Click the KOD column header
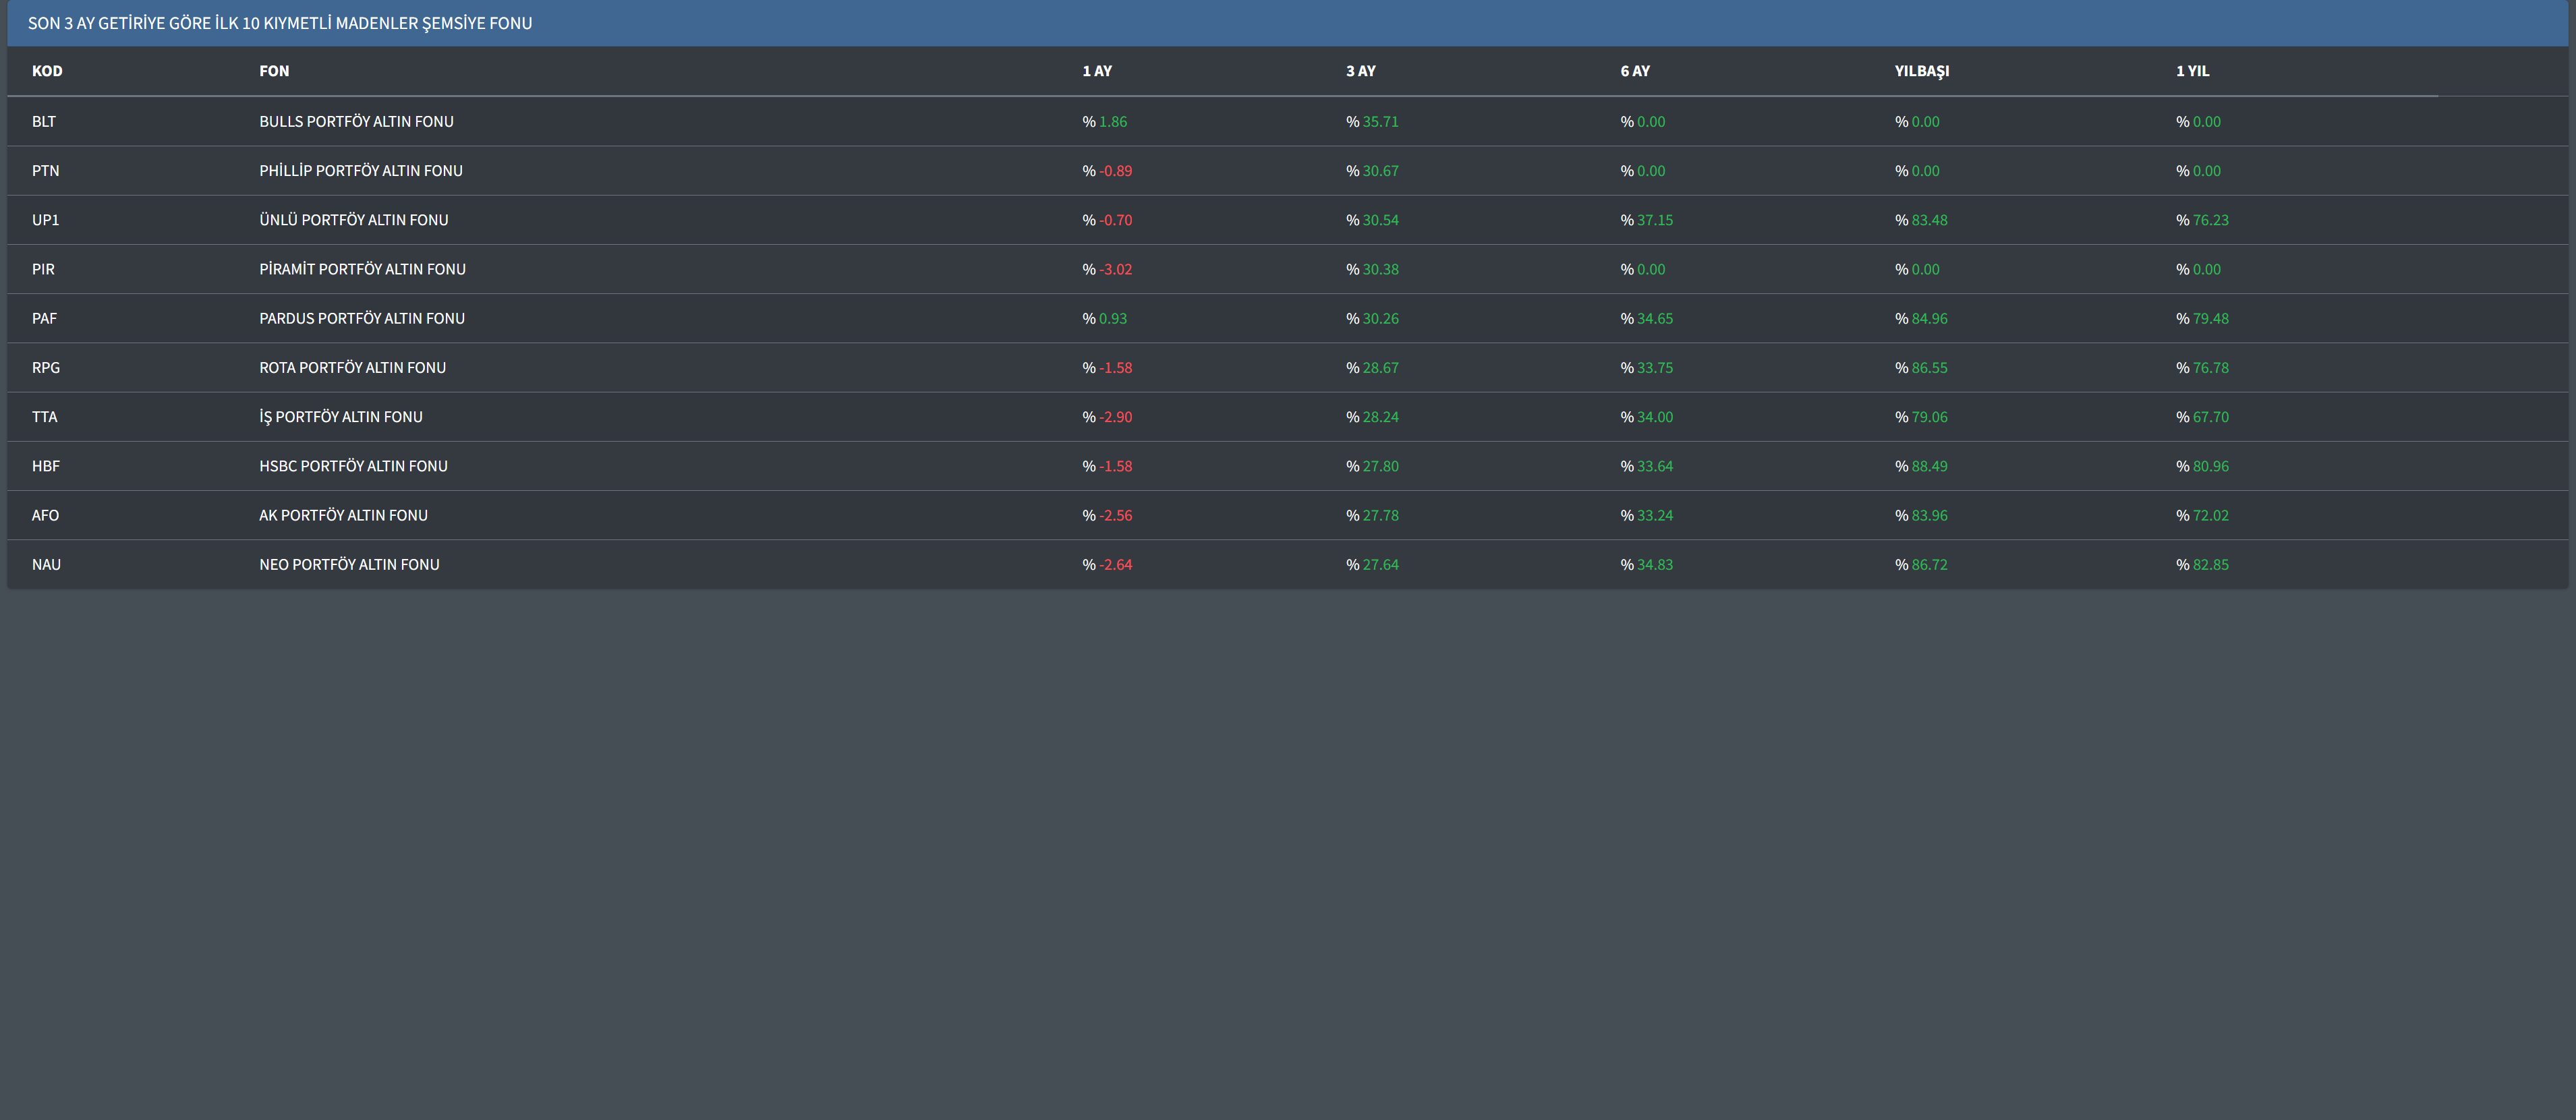 [x=47, y=71]
